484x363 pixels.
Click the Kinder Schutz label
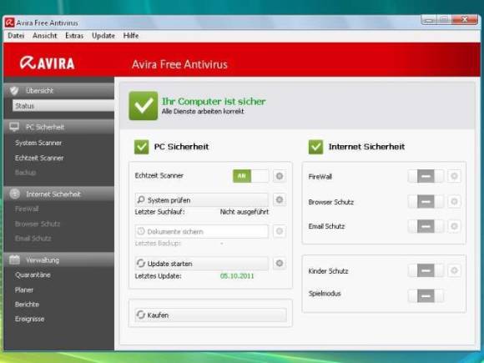coord(328,271)
